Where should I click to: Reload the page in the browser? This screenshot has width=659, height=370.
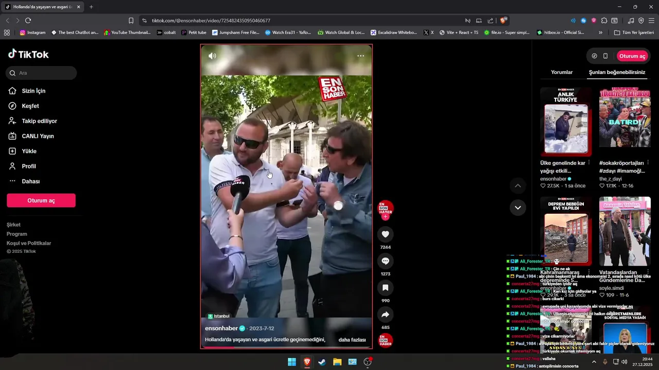28,21
